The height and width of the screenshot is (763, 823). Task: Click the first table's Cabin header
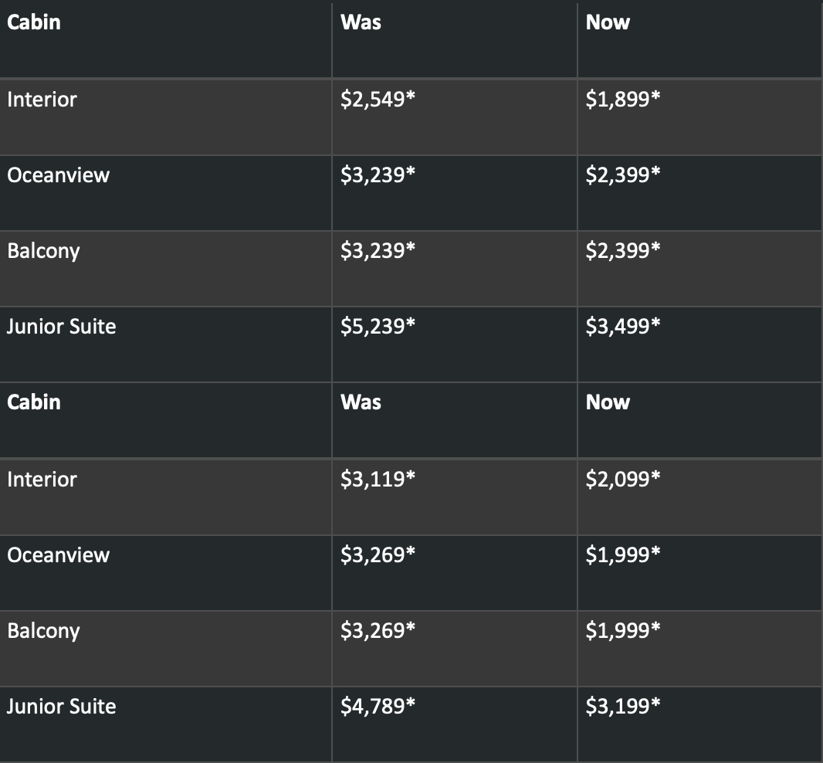tap(34, 22)
